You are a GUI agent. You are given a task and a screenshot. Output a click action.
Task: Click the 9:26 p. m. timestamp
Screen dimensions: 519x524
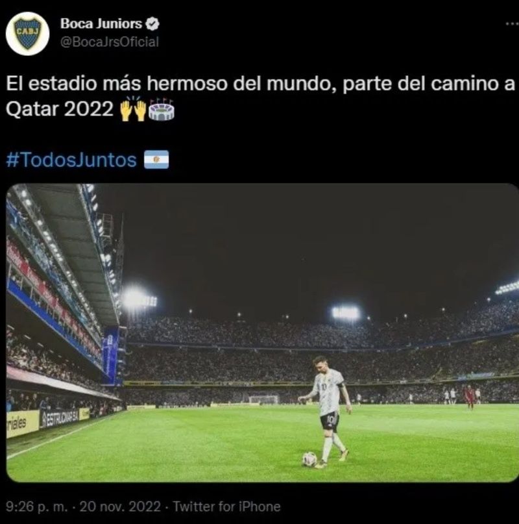click(37, 506)
